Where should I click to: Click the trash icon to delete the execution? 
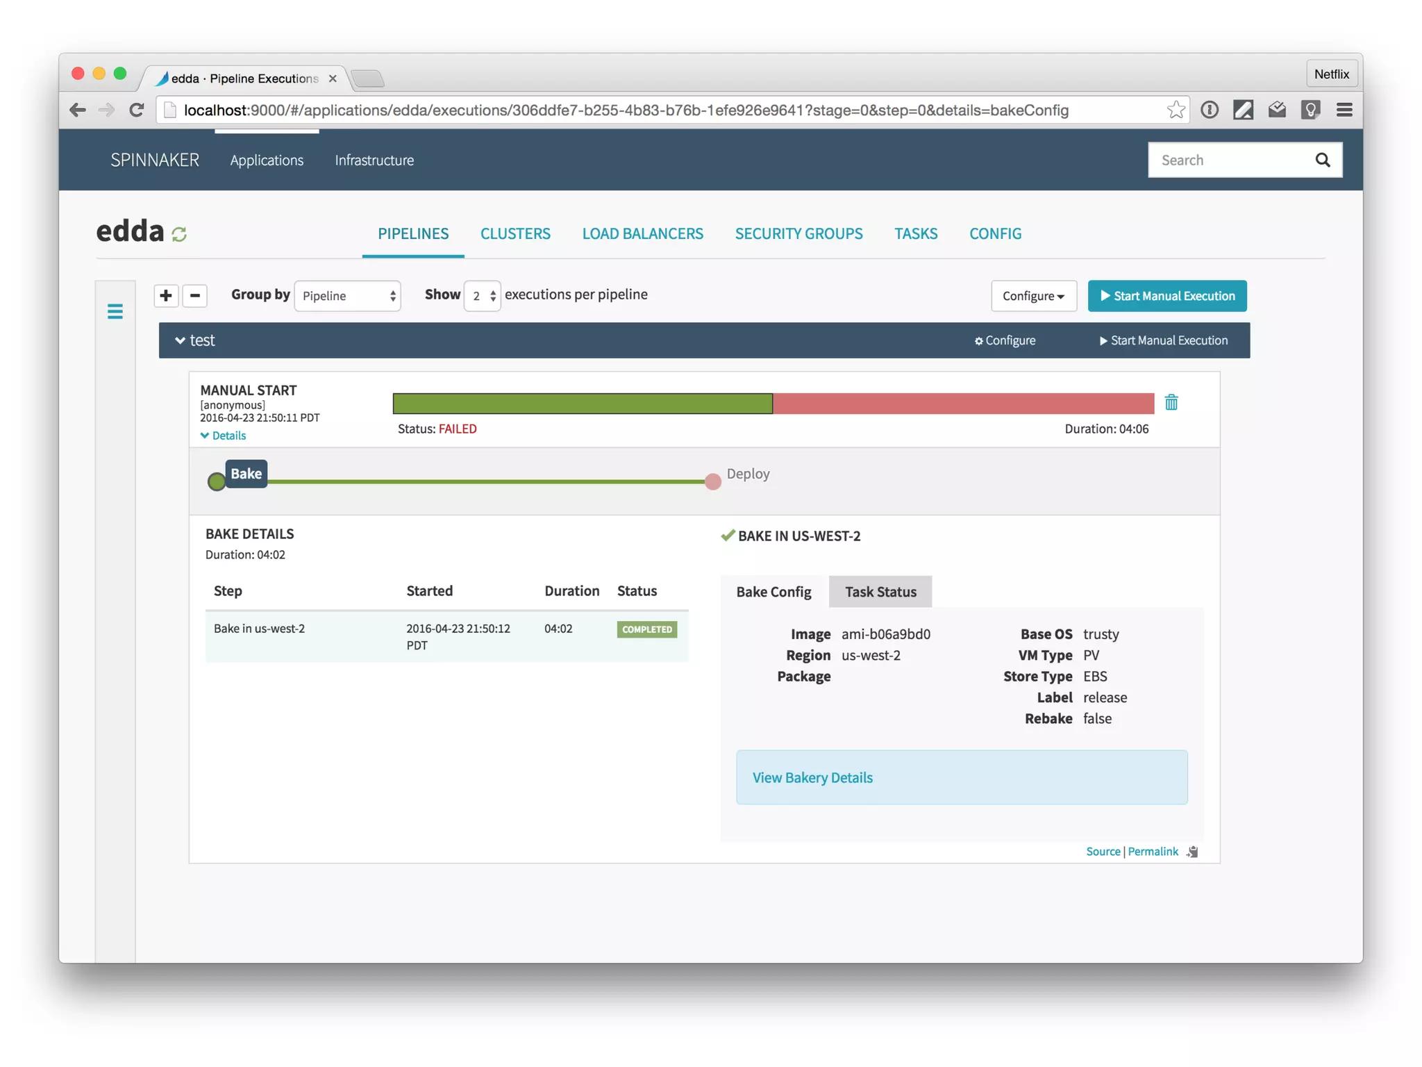coord(1171,402)
